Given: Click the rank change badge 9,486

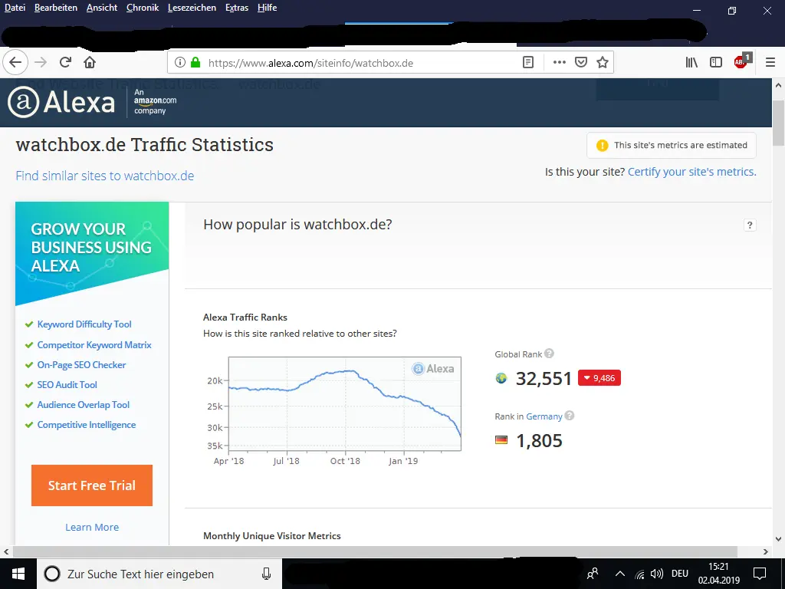Looking at the screenshot, I should (x=599, y=378).
